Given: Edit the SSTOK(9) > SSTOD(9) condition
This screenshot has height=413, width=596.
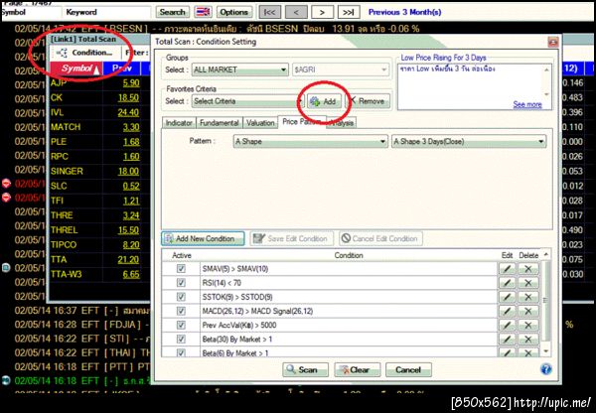Looking at the screenshot, I should pyautogui.click(x=507, y=297).
